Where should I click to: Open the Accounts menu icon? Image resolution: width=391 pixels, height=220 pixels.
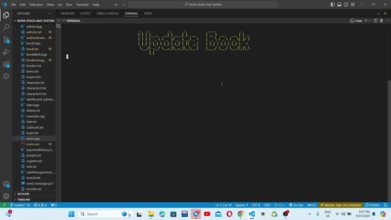tap(6, 184)
